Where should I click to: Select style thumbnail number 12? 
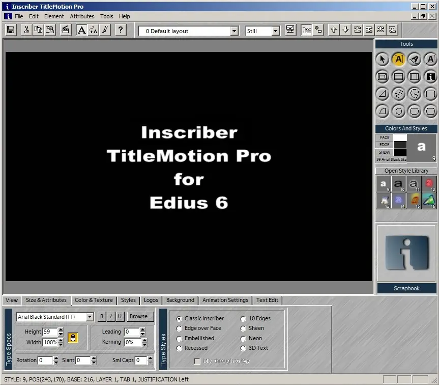pyautogui.click(x=429, y=184)
